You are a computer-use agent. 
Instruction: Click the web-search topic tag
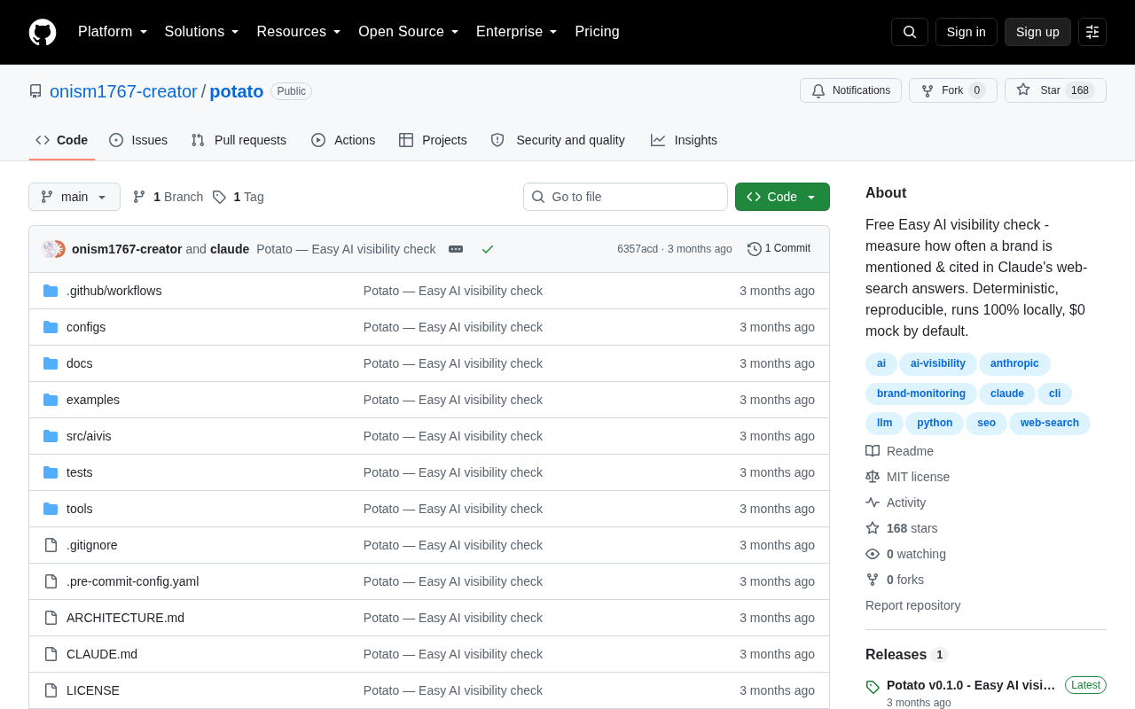[1050, 424]
